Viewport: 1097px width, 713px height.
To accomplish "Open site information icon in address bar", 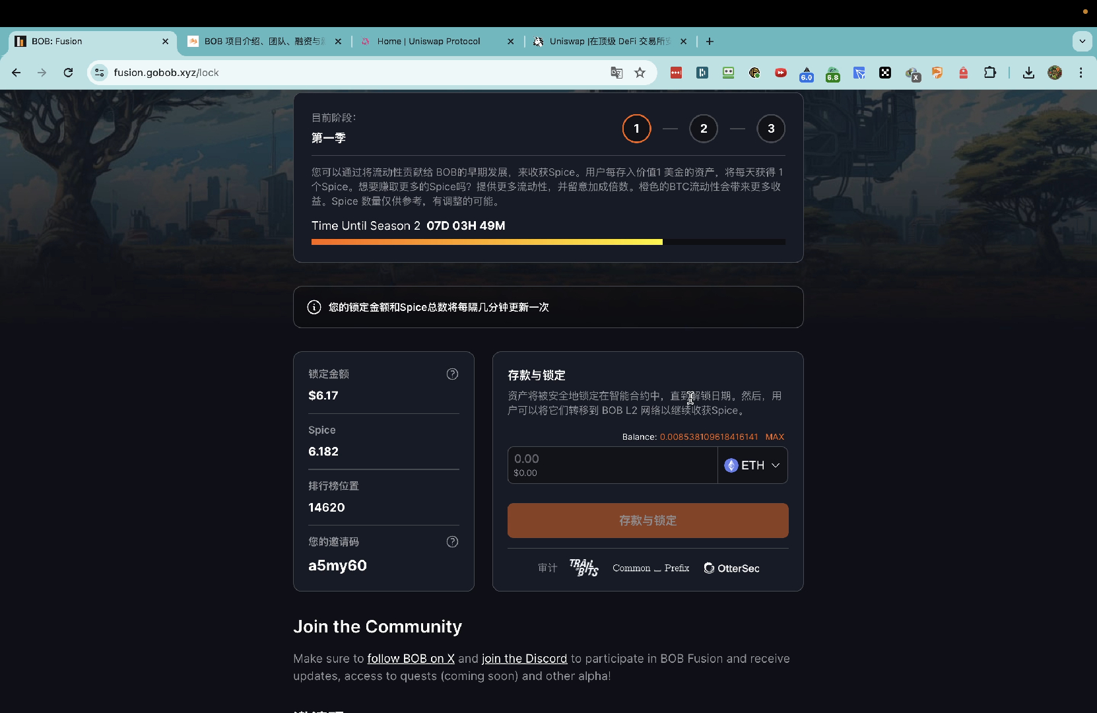I will pos(100,73).
